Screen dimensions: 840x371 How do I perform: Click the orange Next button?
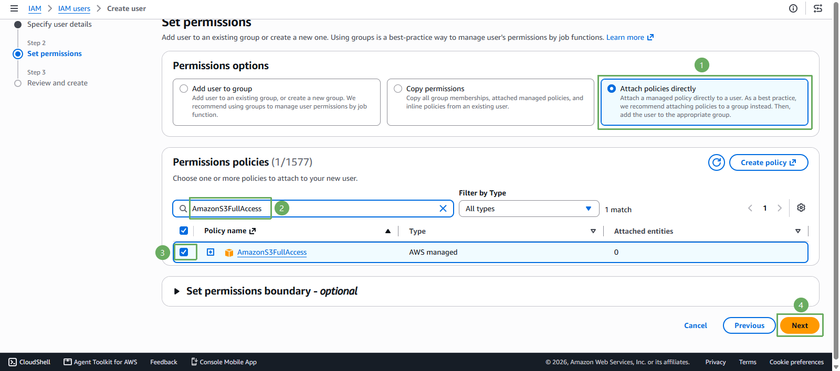800,325
